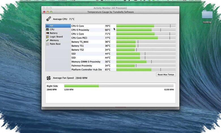Select the Battery TS2 sensor label
The width and height of the screenshot is (221, 133).
click(78, 50)
